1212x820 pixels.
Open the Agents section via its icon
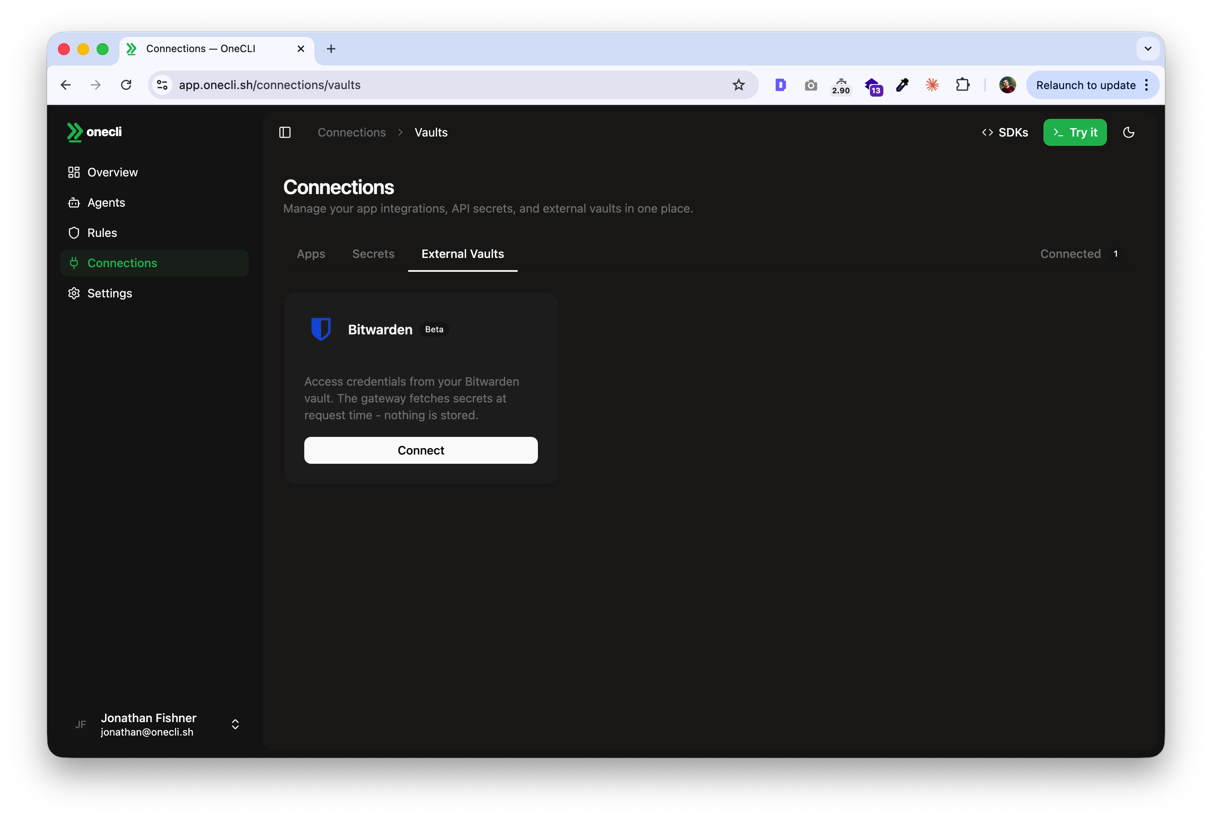pos(74,202)
